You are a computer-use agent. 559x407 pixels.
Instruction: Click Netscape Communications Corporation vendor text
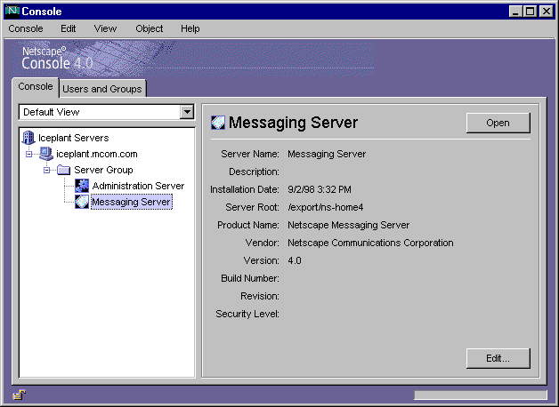370,243
